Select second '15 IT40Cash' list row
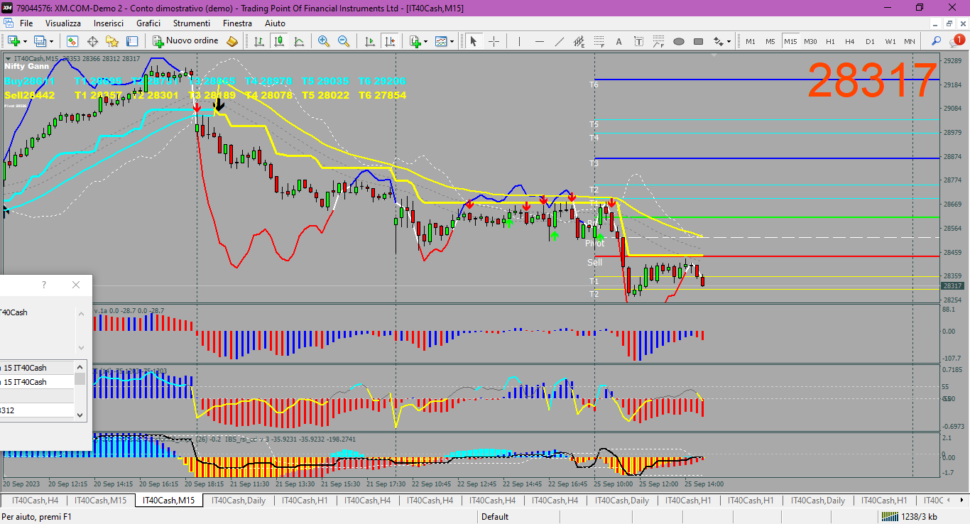 tap(36, 382)
